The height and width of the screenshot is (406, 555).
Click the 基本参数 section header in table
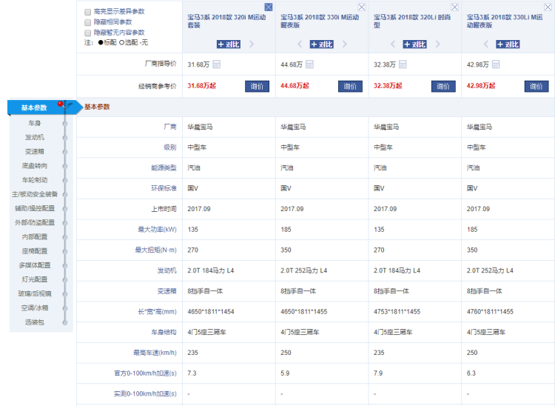(x=97, y=107)
